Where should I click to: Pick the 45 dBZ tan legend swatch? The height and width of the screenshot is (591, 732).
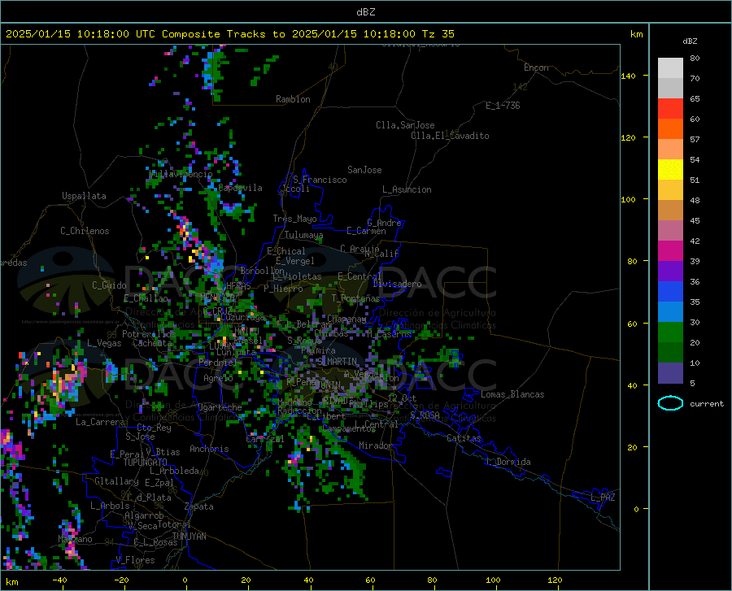pyautogui.click(x=670, y=211)
